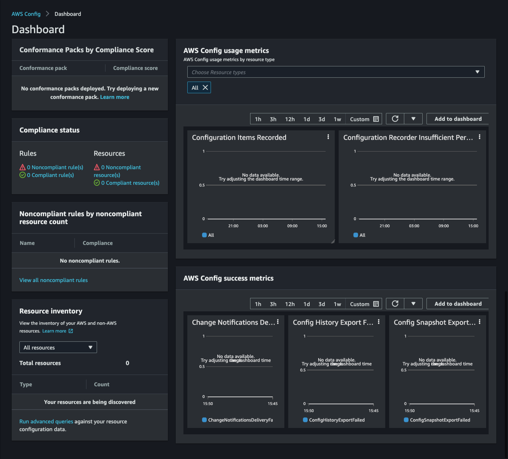Click check icon next to Compliant rule(s)

[x=23, y=175]
